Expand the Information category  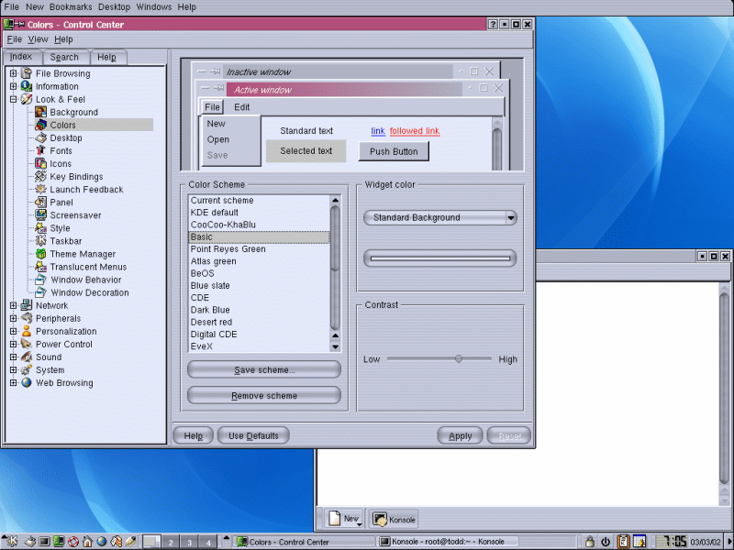tap(14, 86)
